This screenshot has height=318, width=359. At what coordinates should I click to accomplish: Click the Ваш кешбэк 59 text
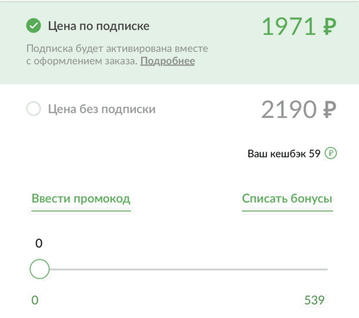[284, 154]
